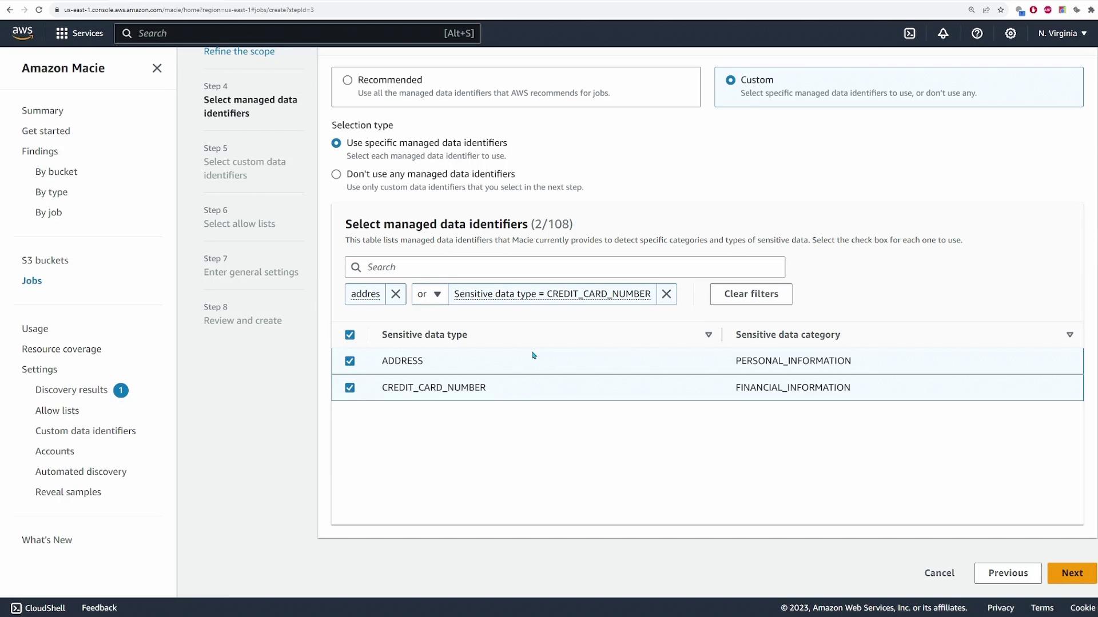The height and width of the screenshot is (617, 1098).
Task: Open S3 buckets page
Action: pos(45,261)
